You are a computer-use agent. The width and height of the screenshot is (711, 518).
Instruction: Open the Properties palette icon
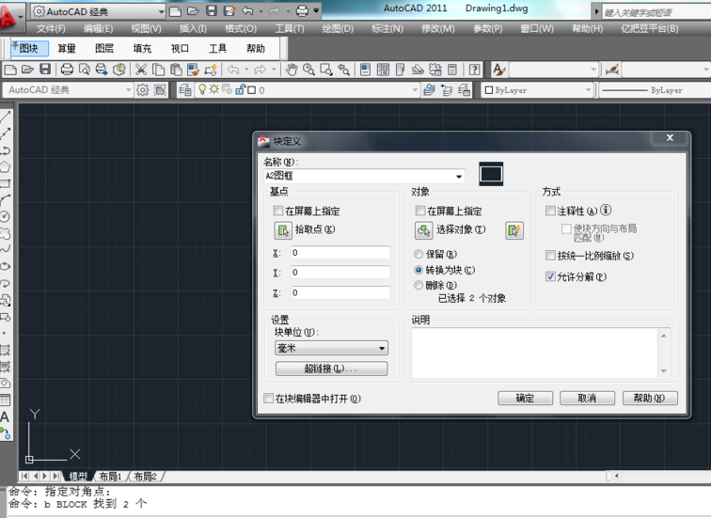(x=365, y=70)
